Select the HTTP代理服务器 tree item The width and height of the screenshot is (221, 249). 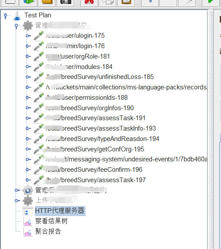[60, 211]
